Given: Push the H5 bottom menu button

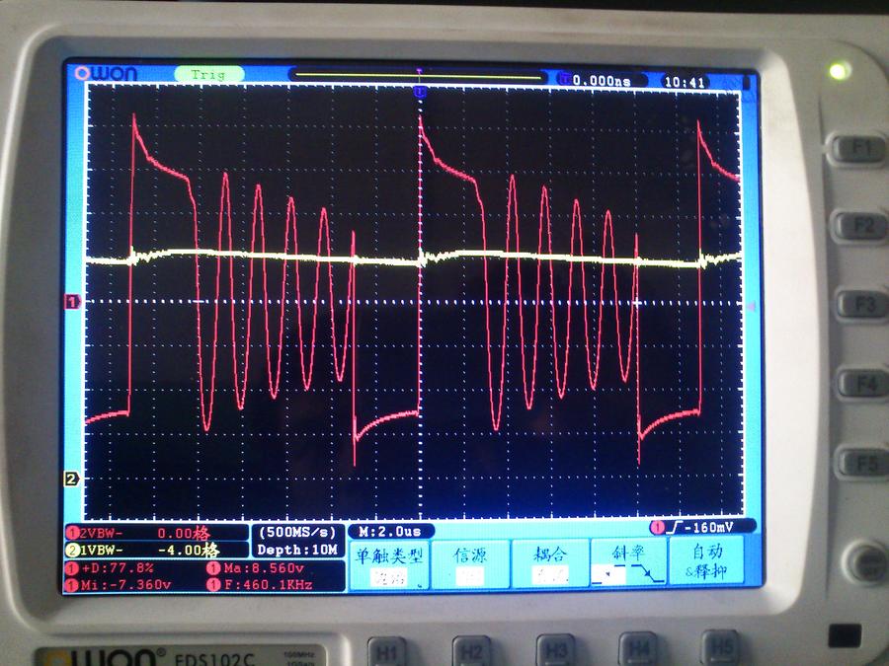Looking at the screenshot, I should (721, 646).
